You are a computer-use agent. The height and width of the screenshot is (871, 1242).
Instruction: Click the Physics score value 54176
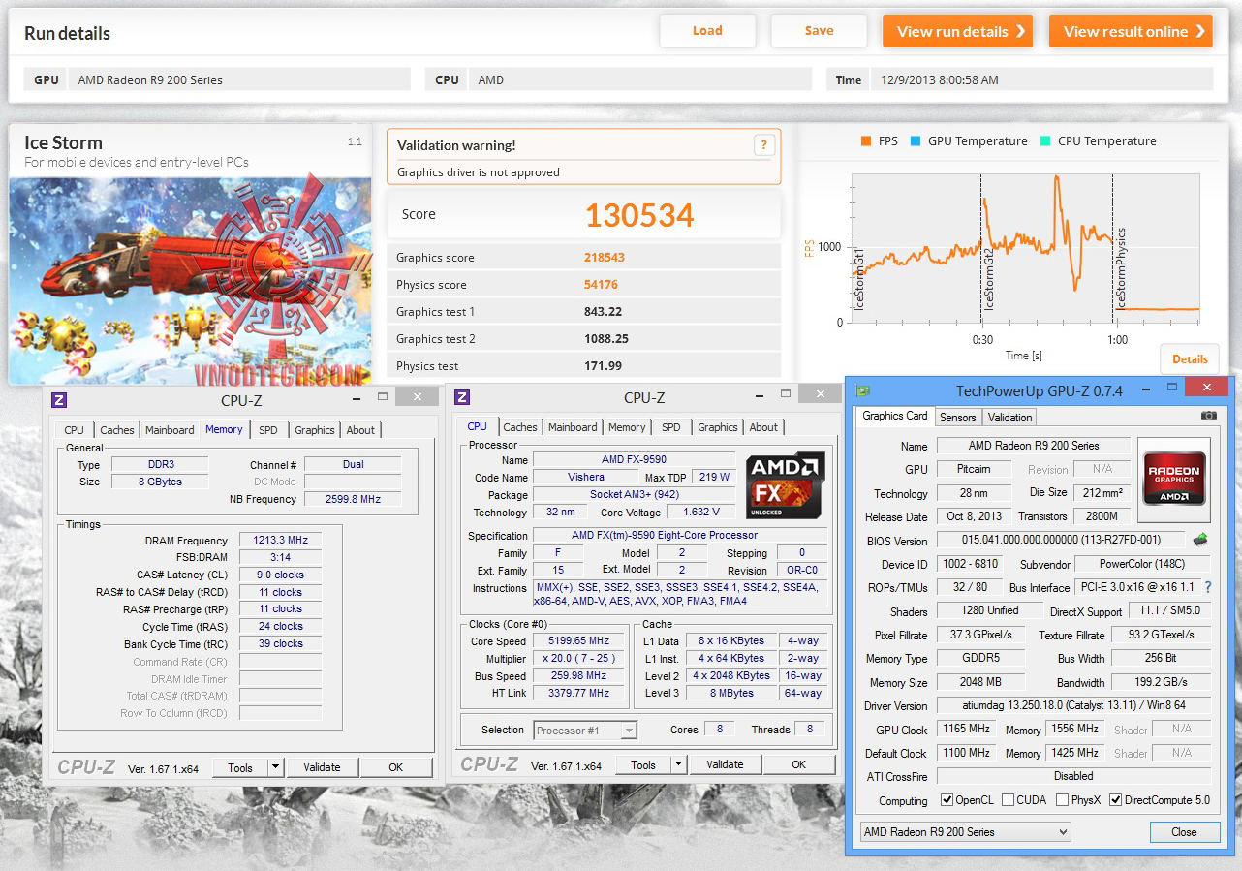click(x=601, y=285)
